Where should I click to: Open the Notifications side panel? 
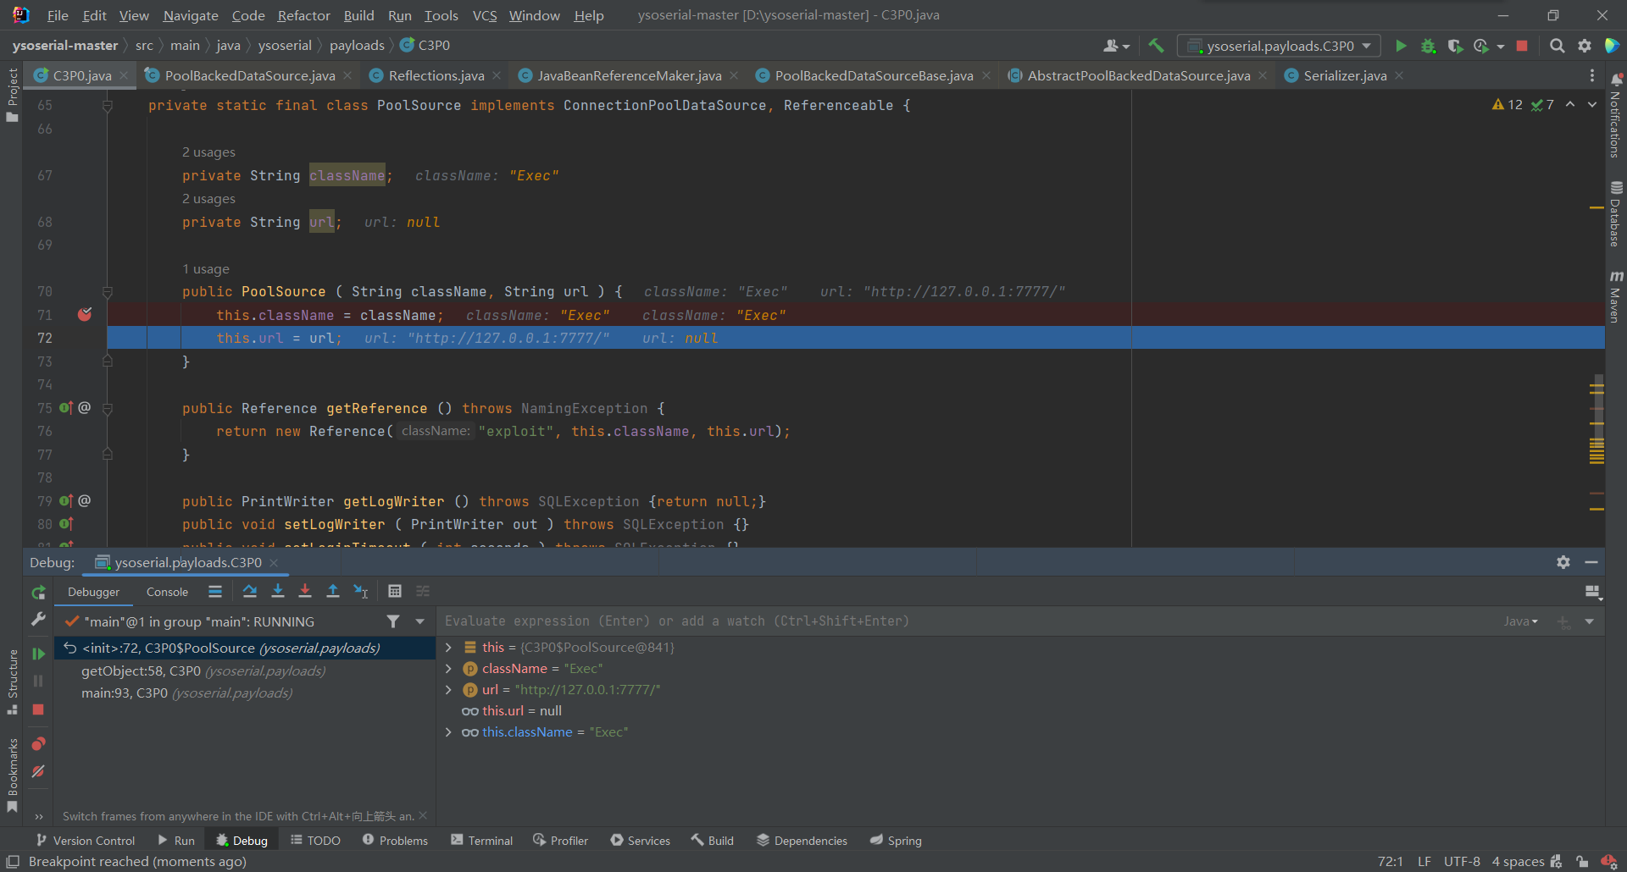[1616, 116]
